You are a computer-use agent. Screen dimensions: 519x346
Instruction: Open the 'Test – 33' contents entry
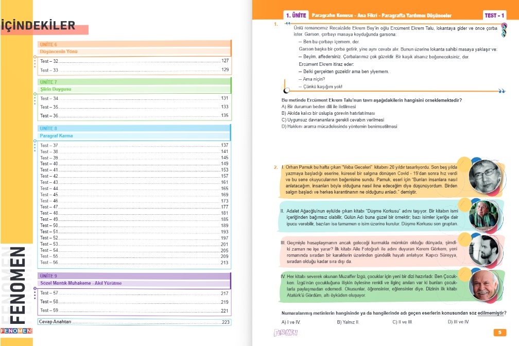pyautogui.click(x=134, y=70)
